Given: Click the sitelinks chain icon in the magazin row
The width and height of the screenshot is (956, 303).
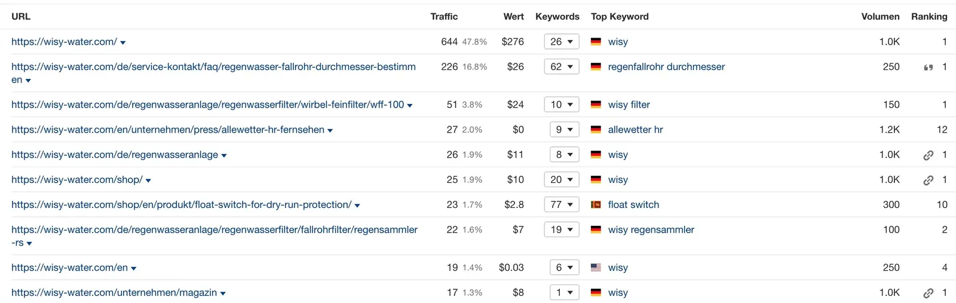Looking at the screenshot, I should 928,293.
